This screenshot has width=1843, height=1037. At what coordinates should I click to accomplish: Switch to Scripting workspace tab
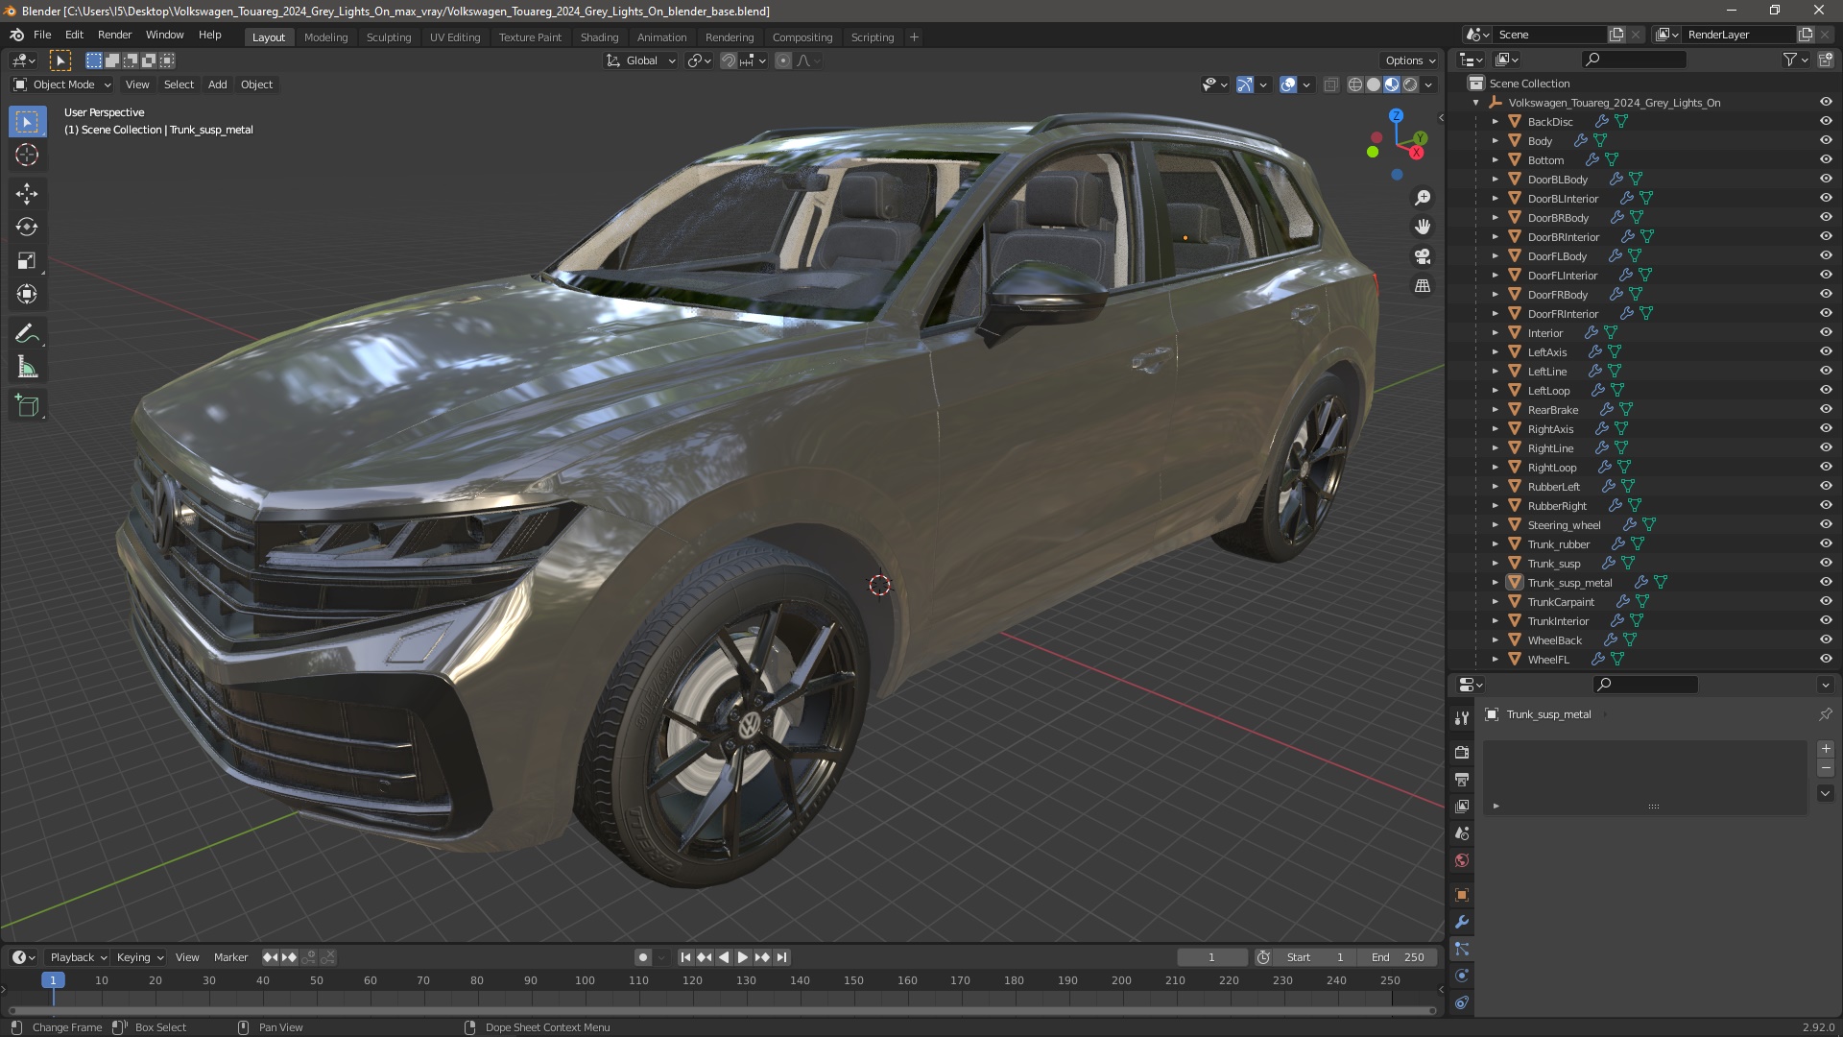click(872, 37)
